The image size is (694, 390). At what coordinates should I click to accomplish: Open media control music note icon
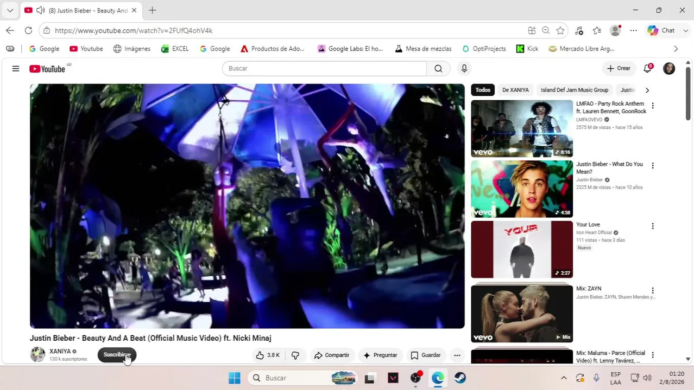pos(579,31)
